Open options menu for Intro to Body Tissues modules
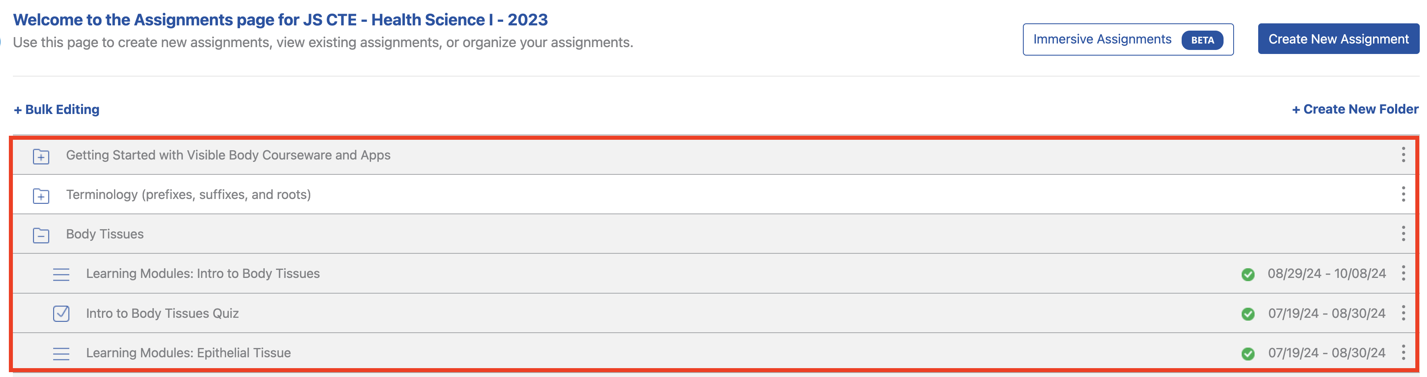 tap(1403, 273)
